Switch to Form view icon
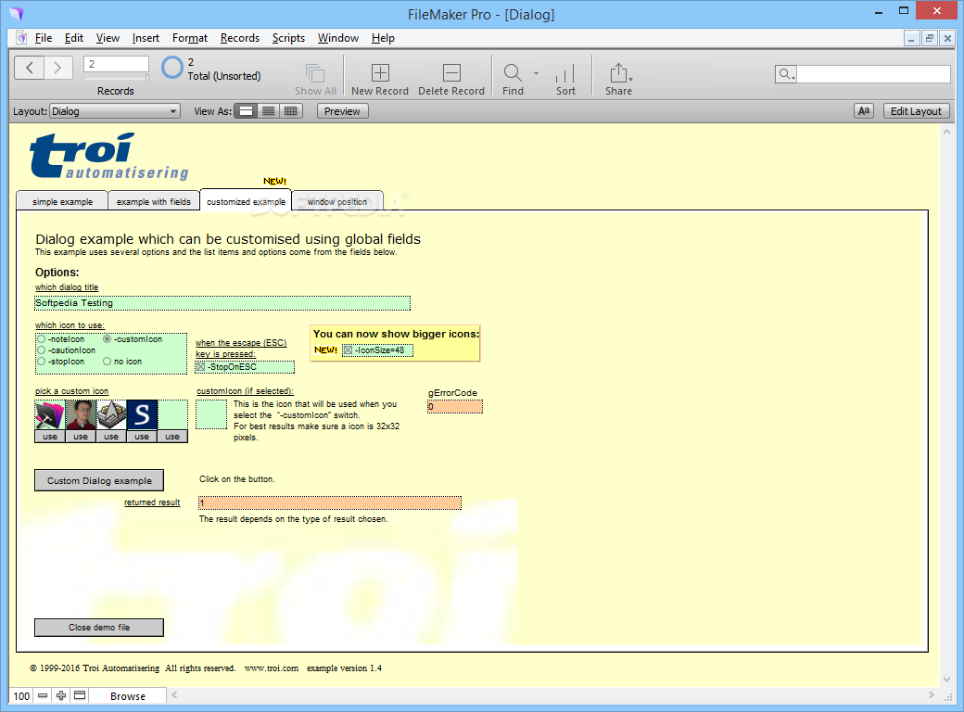This screenshot has height=712, width=964. pyautogui.click(x=246, y=111)
